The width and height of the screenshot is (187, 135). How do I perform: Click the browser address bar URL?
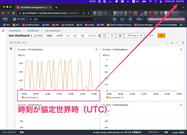51,13
